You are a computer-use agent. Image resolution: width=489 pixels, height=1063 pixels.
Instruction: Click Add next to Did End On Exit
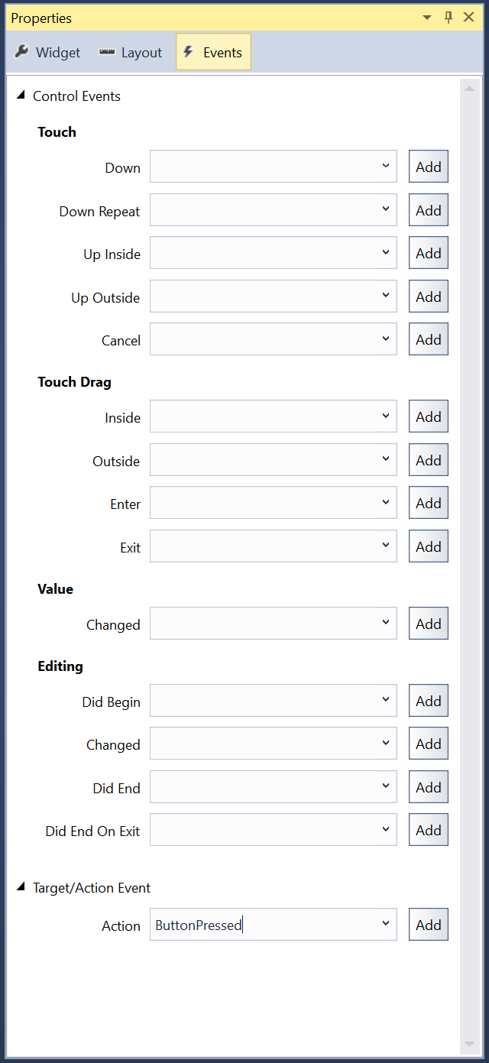pos(428,830)
